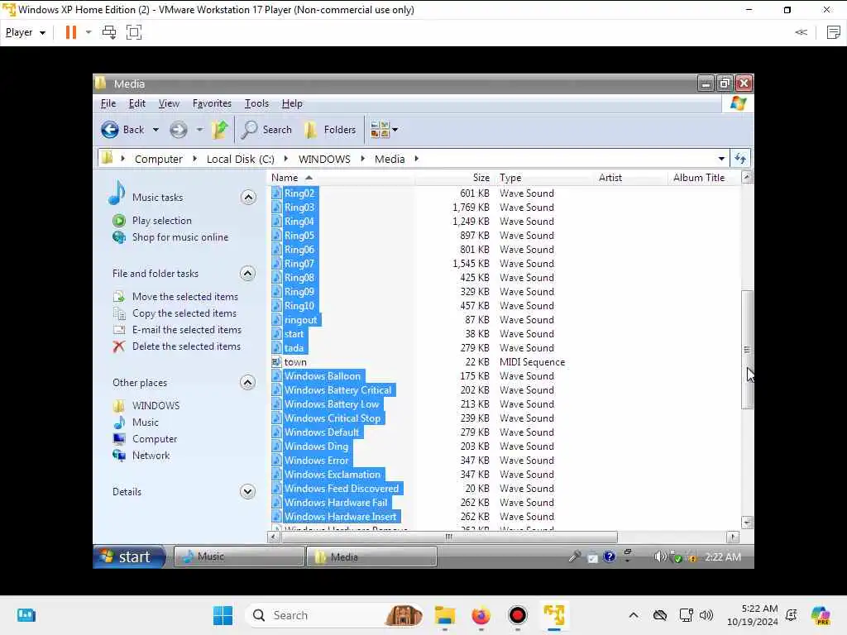Toggle the Folders pane button
This screenshot has width=847, height=635.
[x=329, y=130]
